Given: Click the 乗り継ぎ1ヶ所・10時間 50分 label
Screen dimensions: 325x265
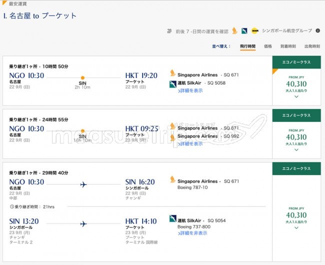Looking at the screenshot, I should [39, 66].
